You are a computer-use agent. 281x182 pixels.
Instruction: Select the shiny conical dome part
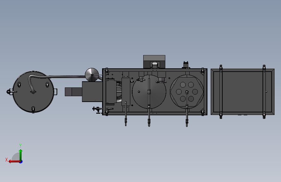click(92, 75)
